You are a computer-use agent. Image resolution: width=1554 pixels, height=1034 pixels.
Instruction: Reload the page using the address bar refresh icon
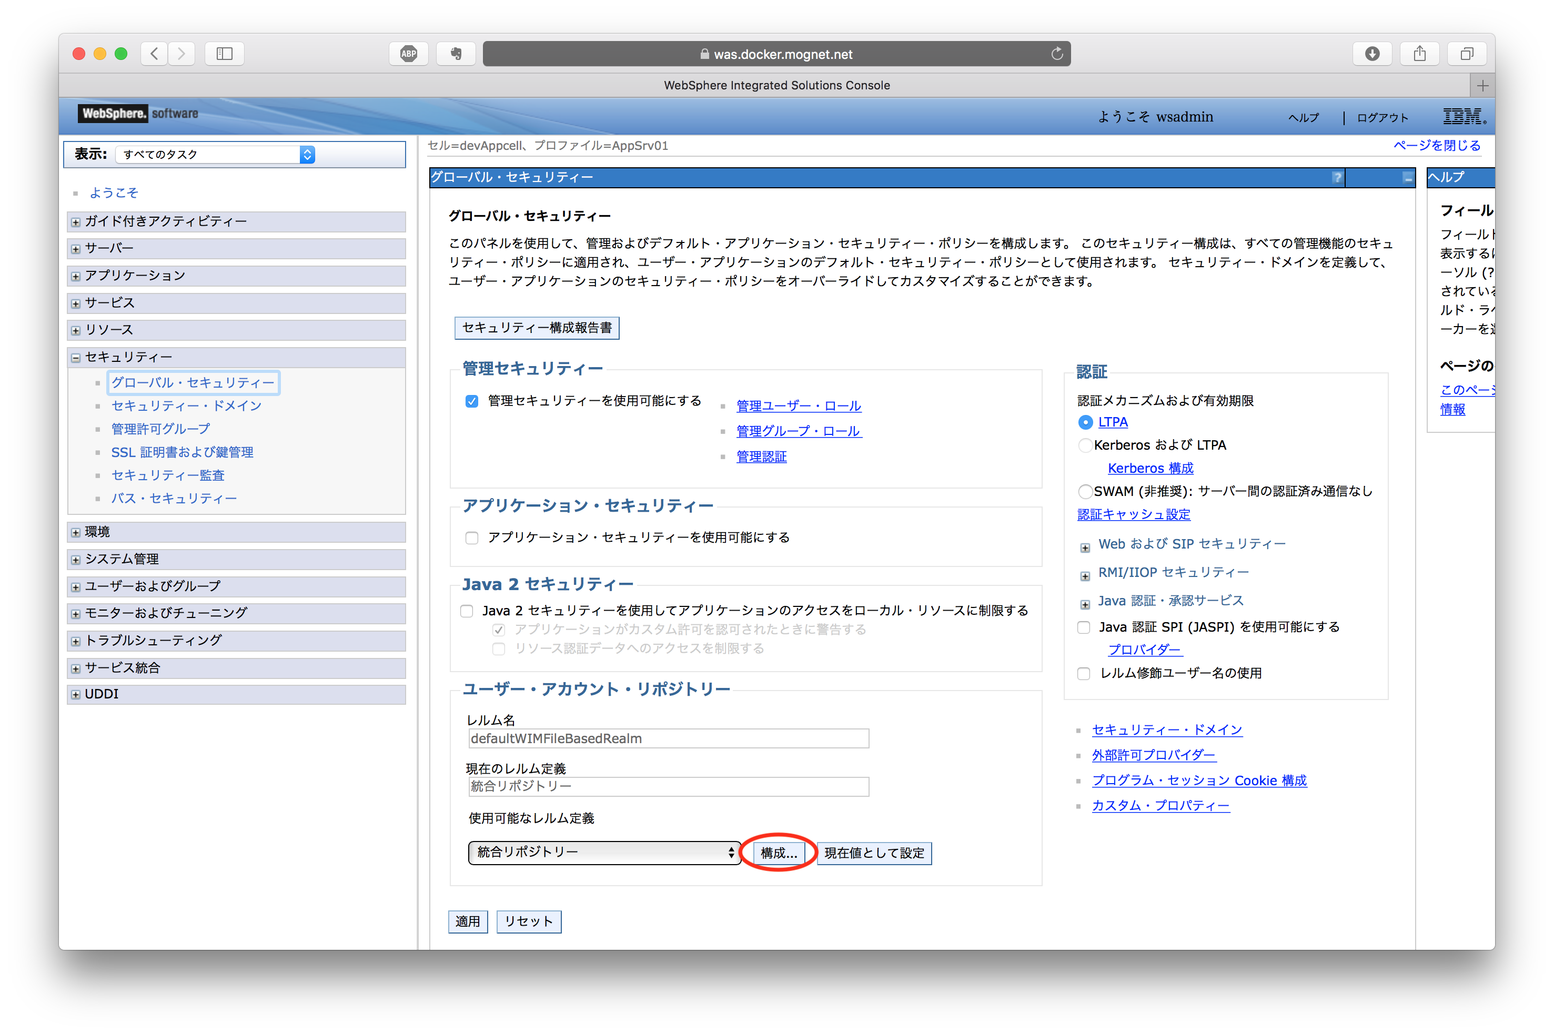pyautogui.click(x=1057, y=54)
